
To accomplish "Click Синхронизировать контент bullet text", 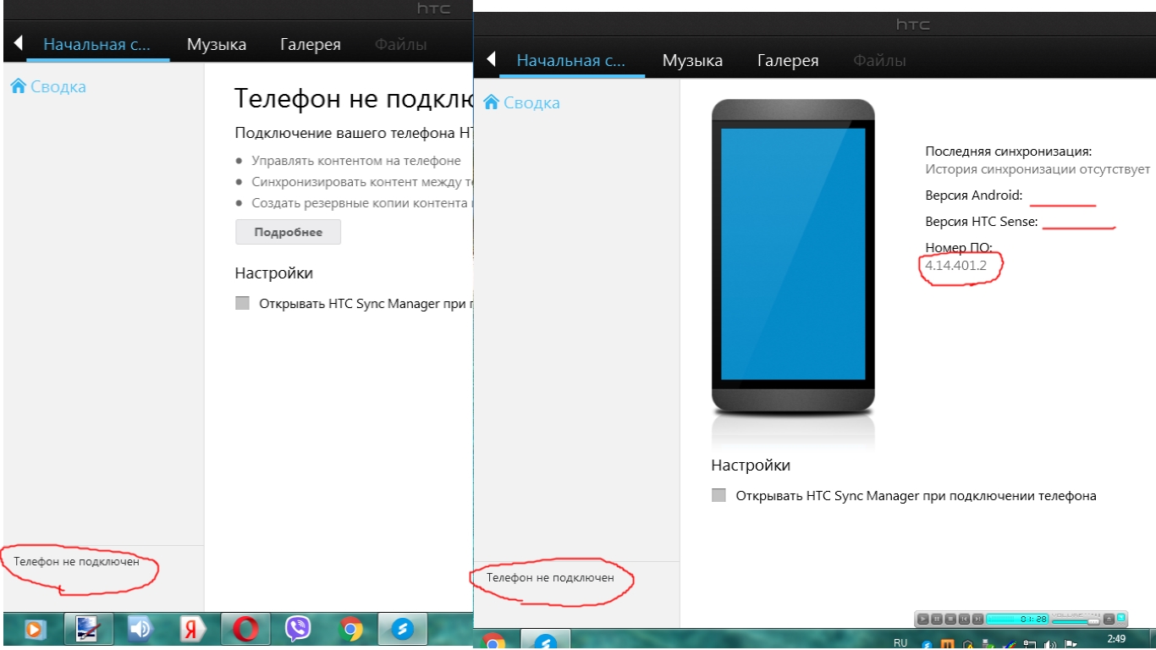I will [x=361, y=182].
